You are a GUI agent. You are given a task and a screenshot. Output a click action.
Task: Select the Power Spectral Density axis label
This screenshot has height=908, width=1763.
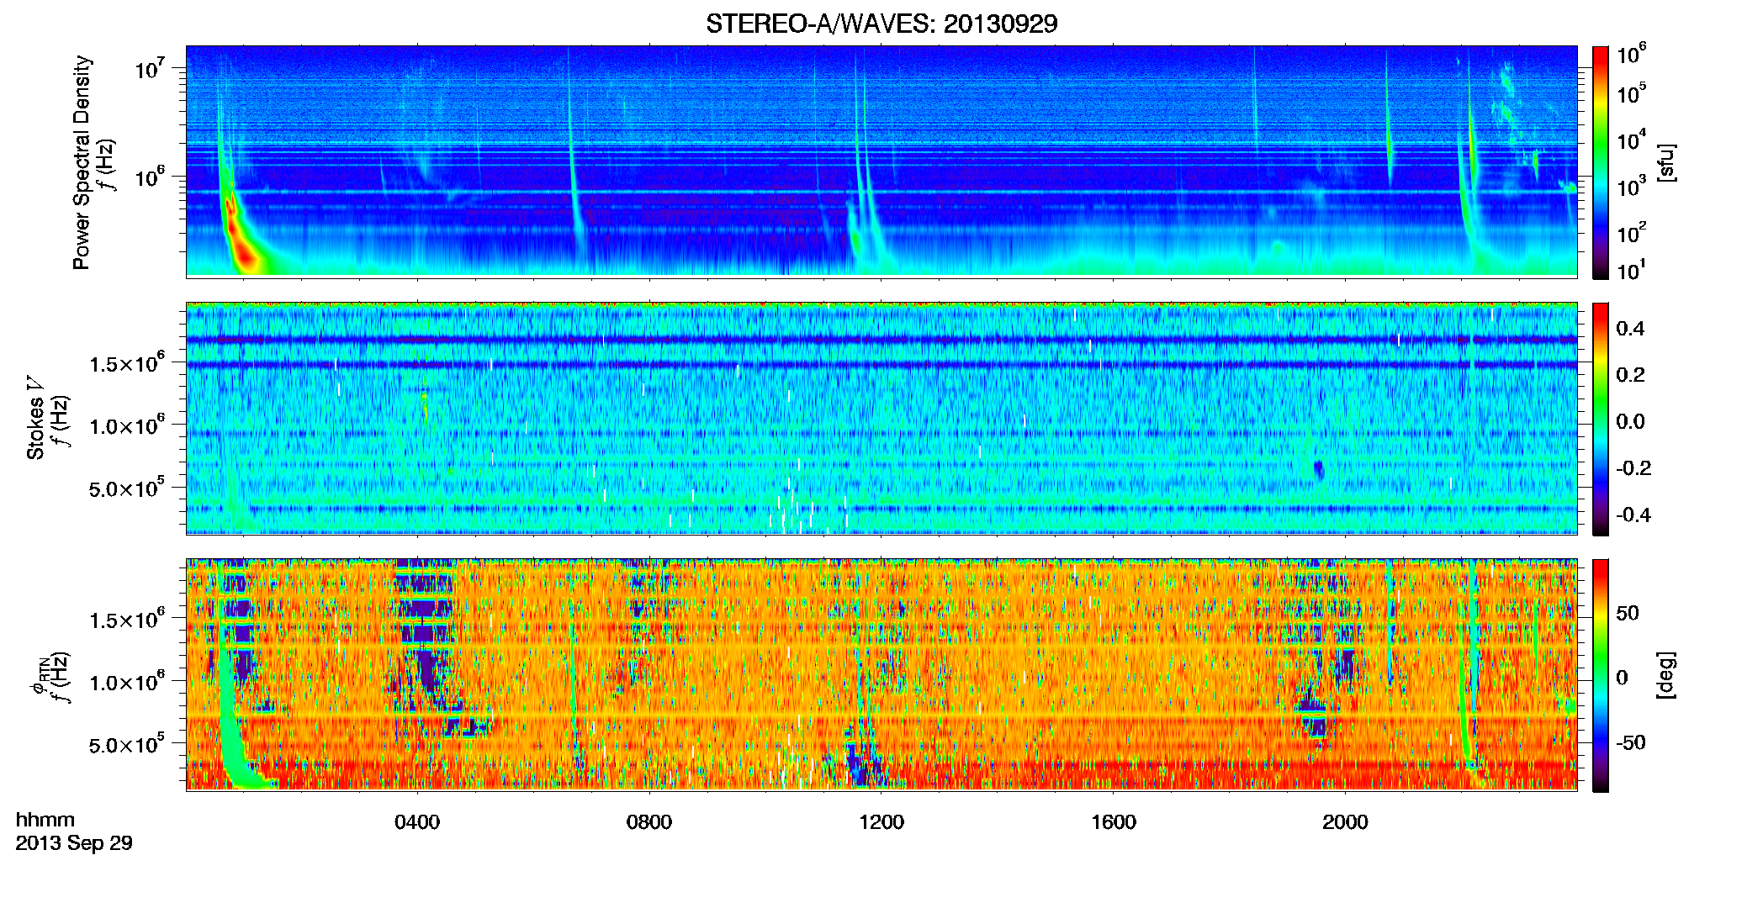pyautogui.click(x=82, y=162)
